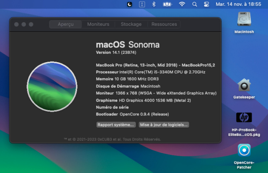Click the MacBookPro15,2 model line
The image size is (268, 173).
click(x=155, y=65)
